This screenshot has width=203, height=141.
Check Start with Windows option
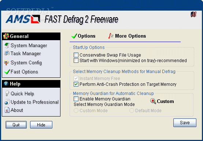pyautogui.click(x=76, y=60)
